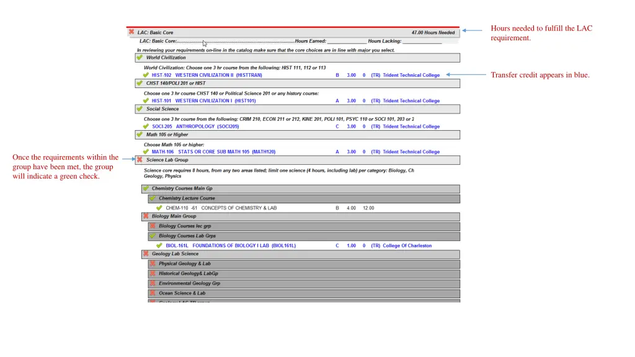
Task: Click the green check on BIOL-161L row
Action: (159, 245)
